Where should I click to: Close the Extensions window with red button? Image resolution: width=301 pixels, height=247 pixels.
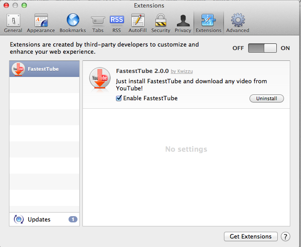6,5
